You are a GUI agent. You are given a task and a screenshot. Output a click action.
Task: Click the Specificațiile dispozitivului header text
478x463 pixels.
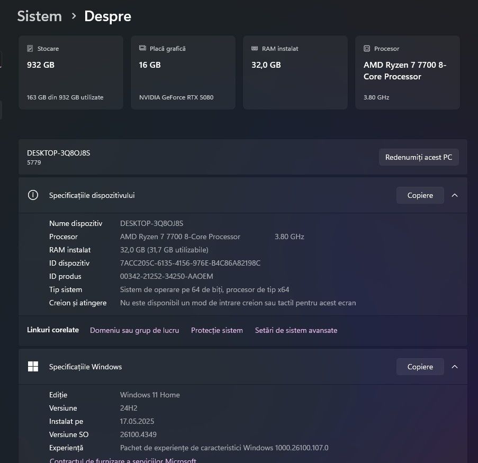tap(92, 195)
